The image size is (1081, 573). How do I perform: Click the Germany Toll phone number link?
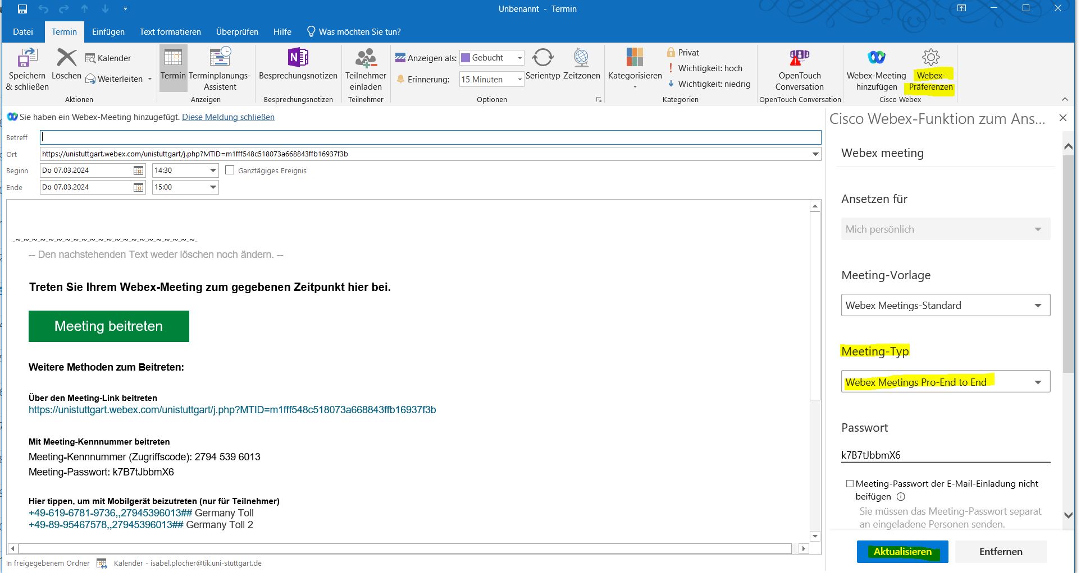tap(111, 513)
